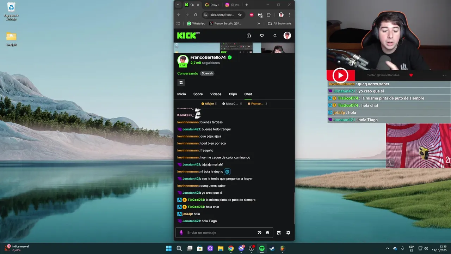
Task: Open Steam from the taskbar
Action: coord(272,248)
